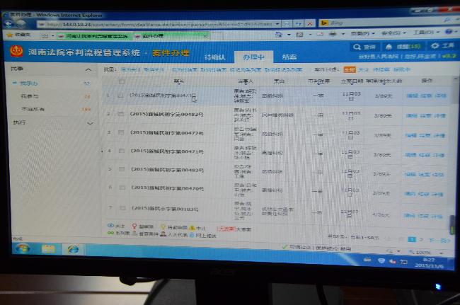Click the IE address bar URL field
Screen dimensions: 460x305
coord(159,24)
